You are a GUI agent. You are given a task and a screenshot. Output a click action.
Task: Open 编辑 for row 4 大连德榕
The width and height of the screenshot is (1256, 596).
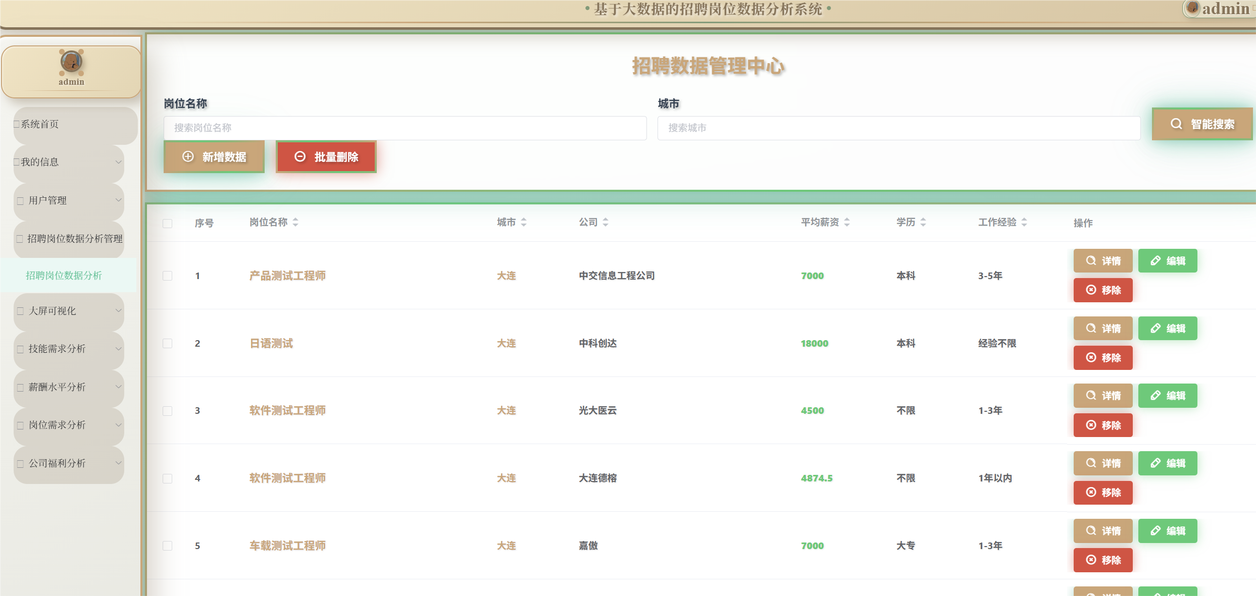pyautogui.click(x=1167, y=463)
